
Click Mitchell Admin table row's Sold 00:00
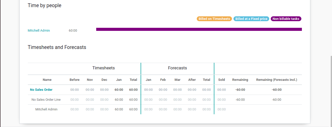[x=222, y=109]
